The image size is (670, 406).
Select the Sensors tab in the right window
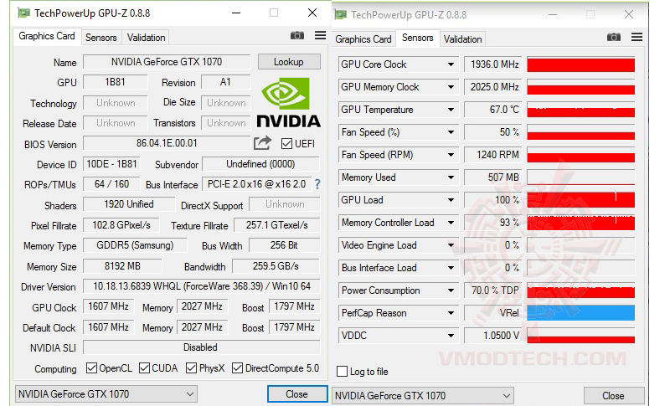[x=417, y=38]
